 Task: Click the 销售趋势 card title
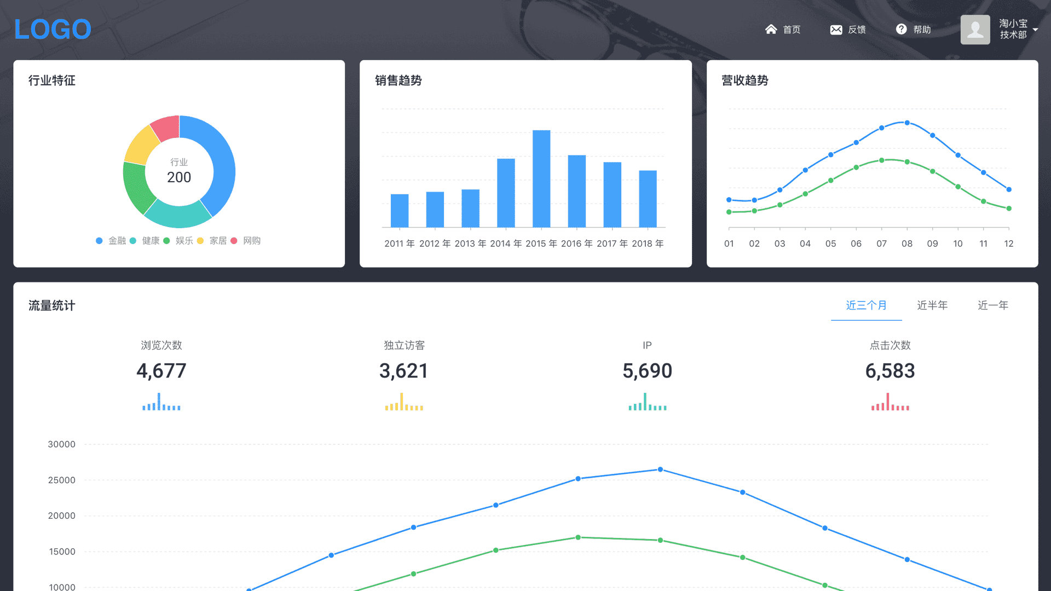pos(399,80)
